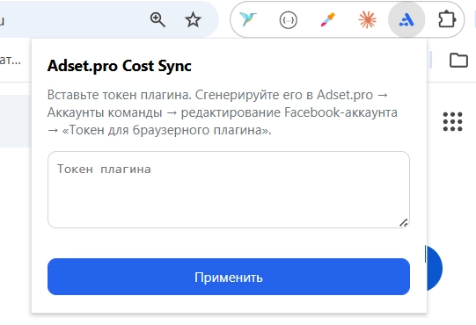Click the zoom magnifier icon in address bar
Screen dimensions: 476x325
[157, 19]
